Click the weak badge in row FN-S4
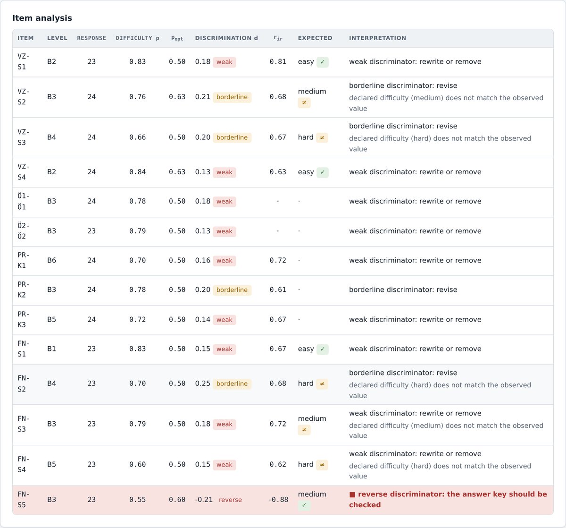The width and height of the screenshot is (566, 528). point(225,465)
